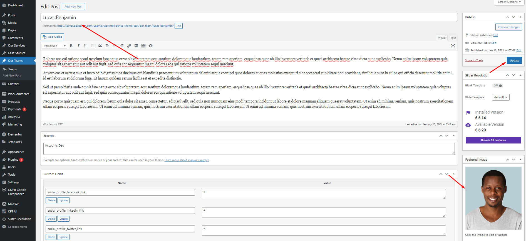The width and height of the screenshot is (526, 241).
Task: Show the toolbar toggle (kitchen sink)
Action: pyautogui.click(x=143, y=46)
